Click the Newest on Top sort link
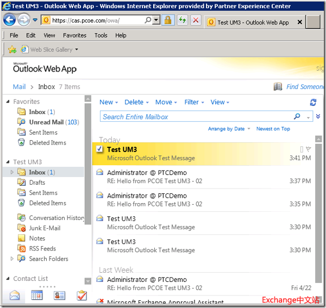 273,129
